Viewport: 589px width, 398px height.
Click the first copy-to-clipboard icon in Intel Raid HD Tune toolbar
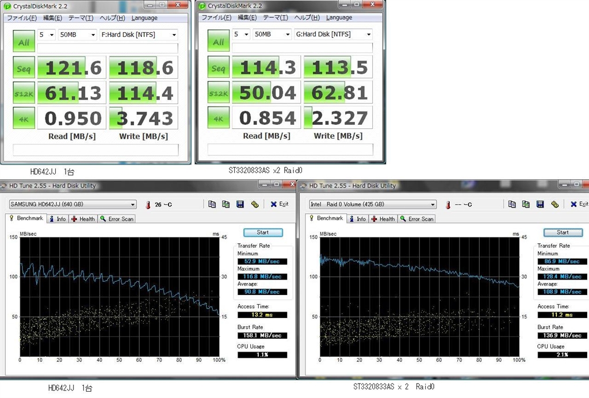(x=512, y=204)
